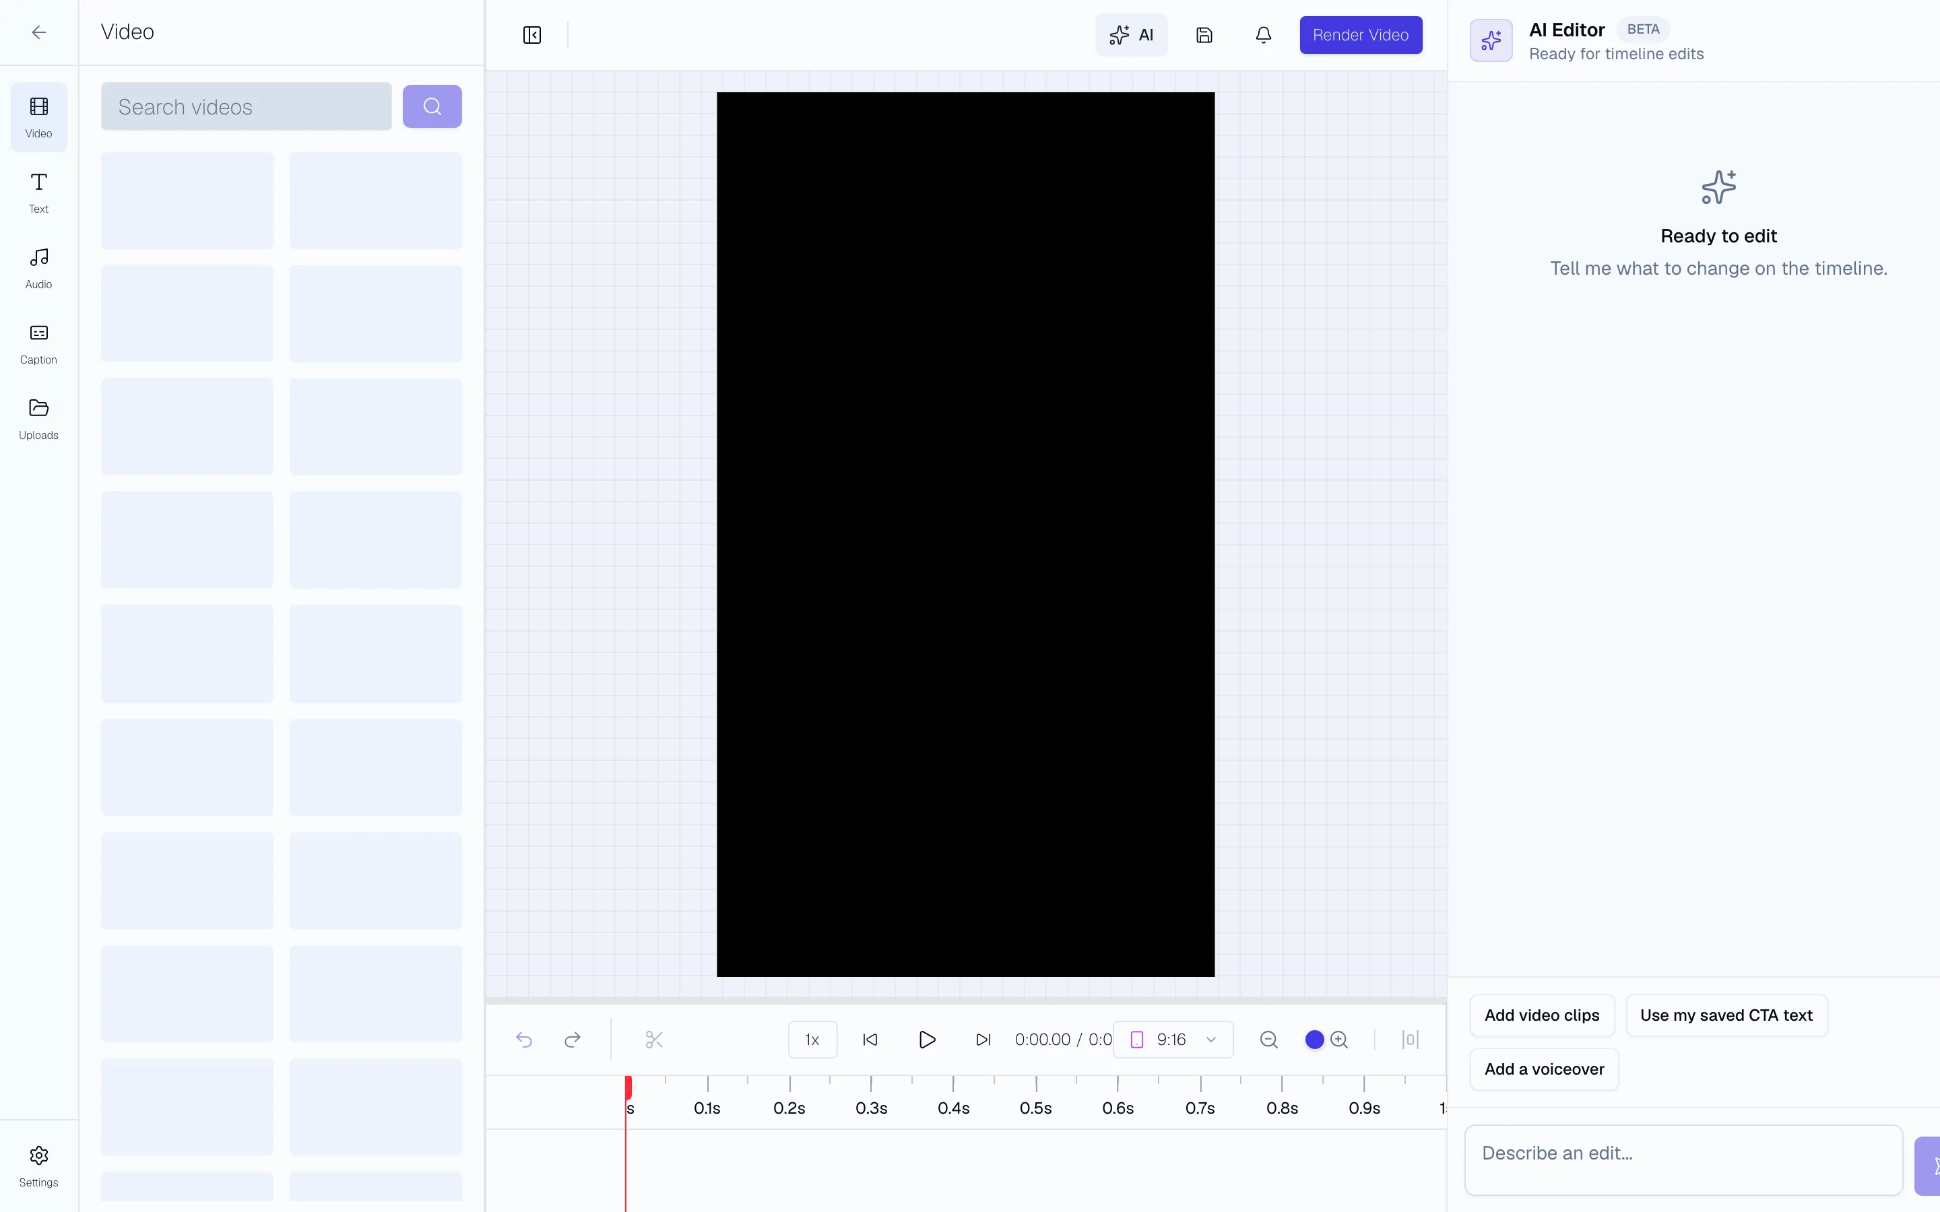Click the black video preview canvas

[x=965, y=535]
